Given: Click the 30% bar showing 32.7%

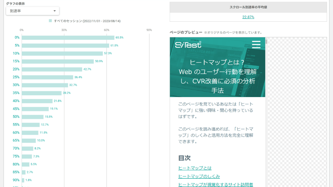Looking at the screenshot, I should pyautogui.click(x=45, y=85).
